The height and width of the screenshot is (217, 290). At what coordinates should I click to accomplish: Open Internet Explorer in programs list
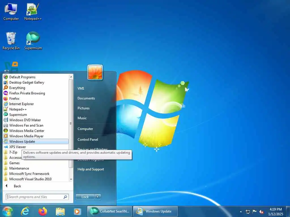tap(36, 104)
